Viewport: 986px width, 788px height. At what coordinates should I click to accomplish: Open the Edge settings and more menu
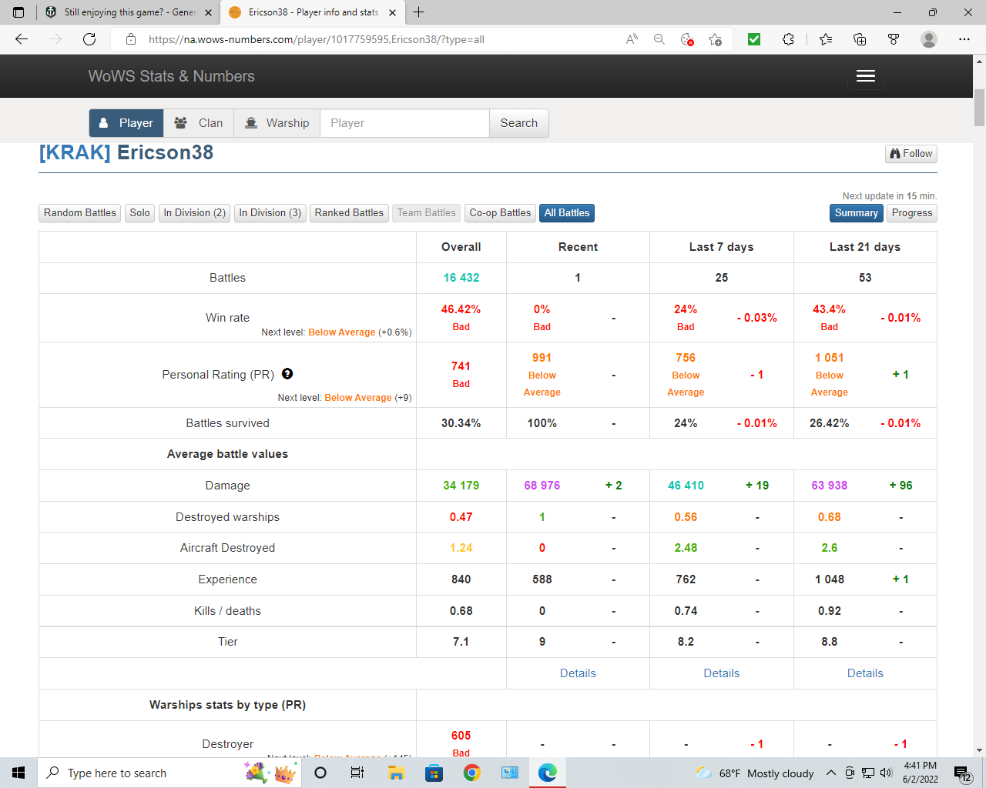point(964,39)
